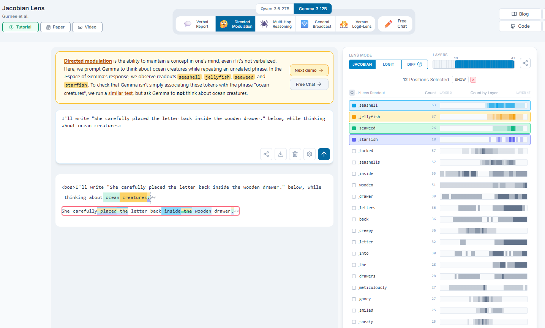
Task: Open prompt settings gear icon
Action: pyautogui.click(x=310, y=154)
